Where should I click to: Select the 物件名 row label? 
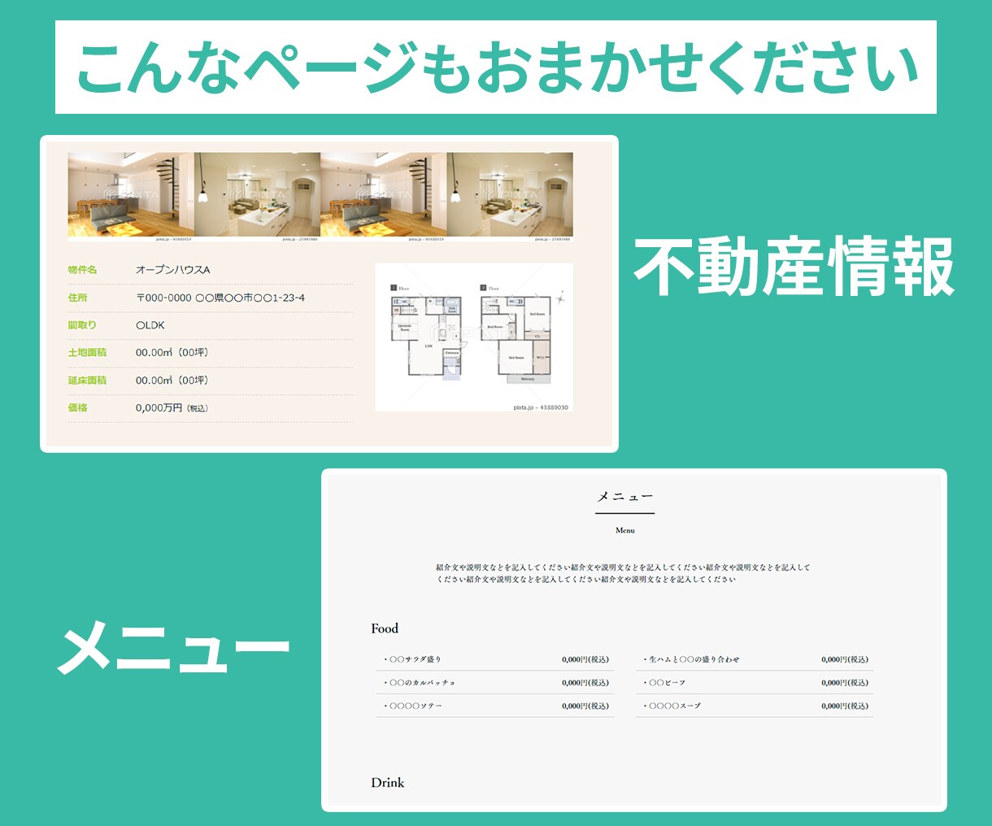82,270
